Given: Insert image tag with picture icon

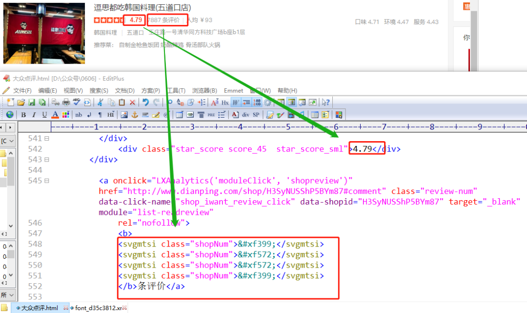Looking at the screenshot, I should [124, 115].
